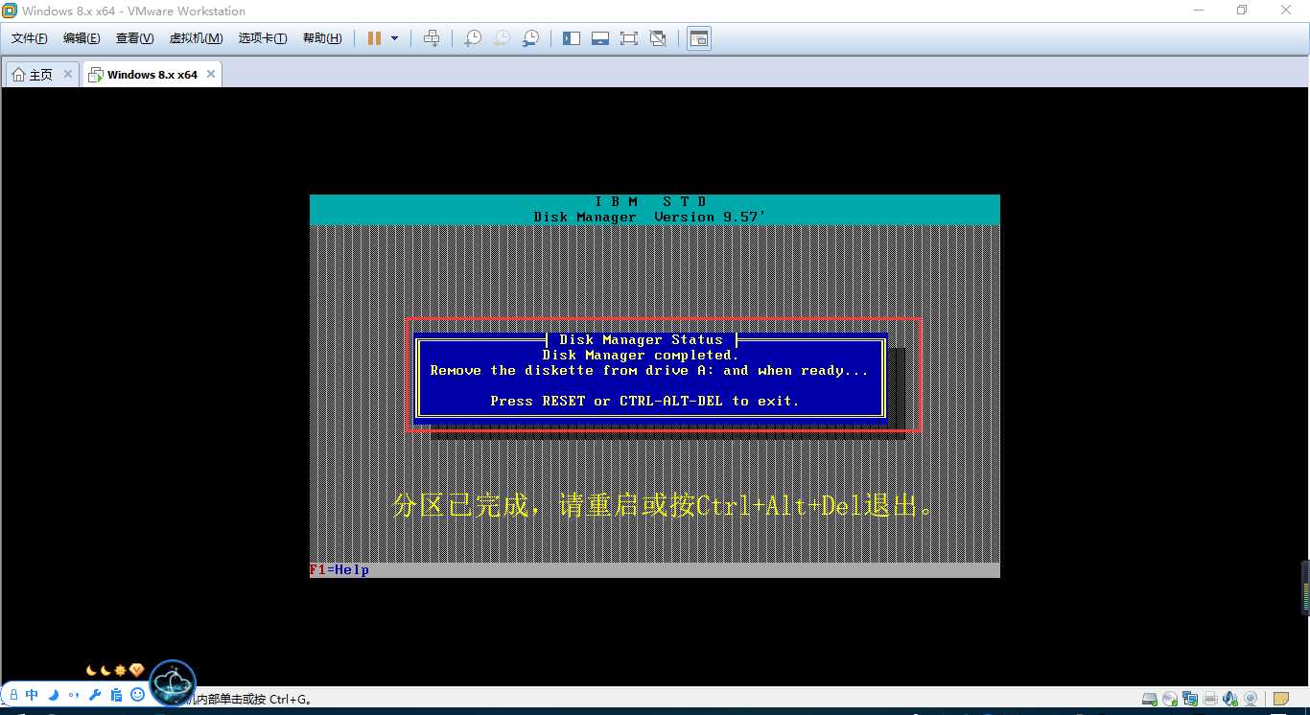Open the snapshot manager
This screenshot has width=1310, height=715.
[530, 38]
